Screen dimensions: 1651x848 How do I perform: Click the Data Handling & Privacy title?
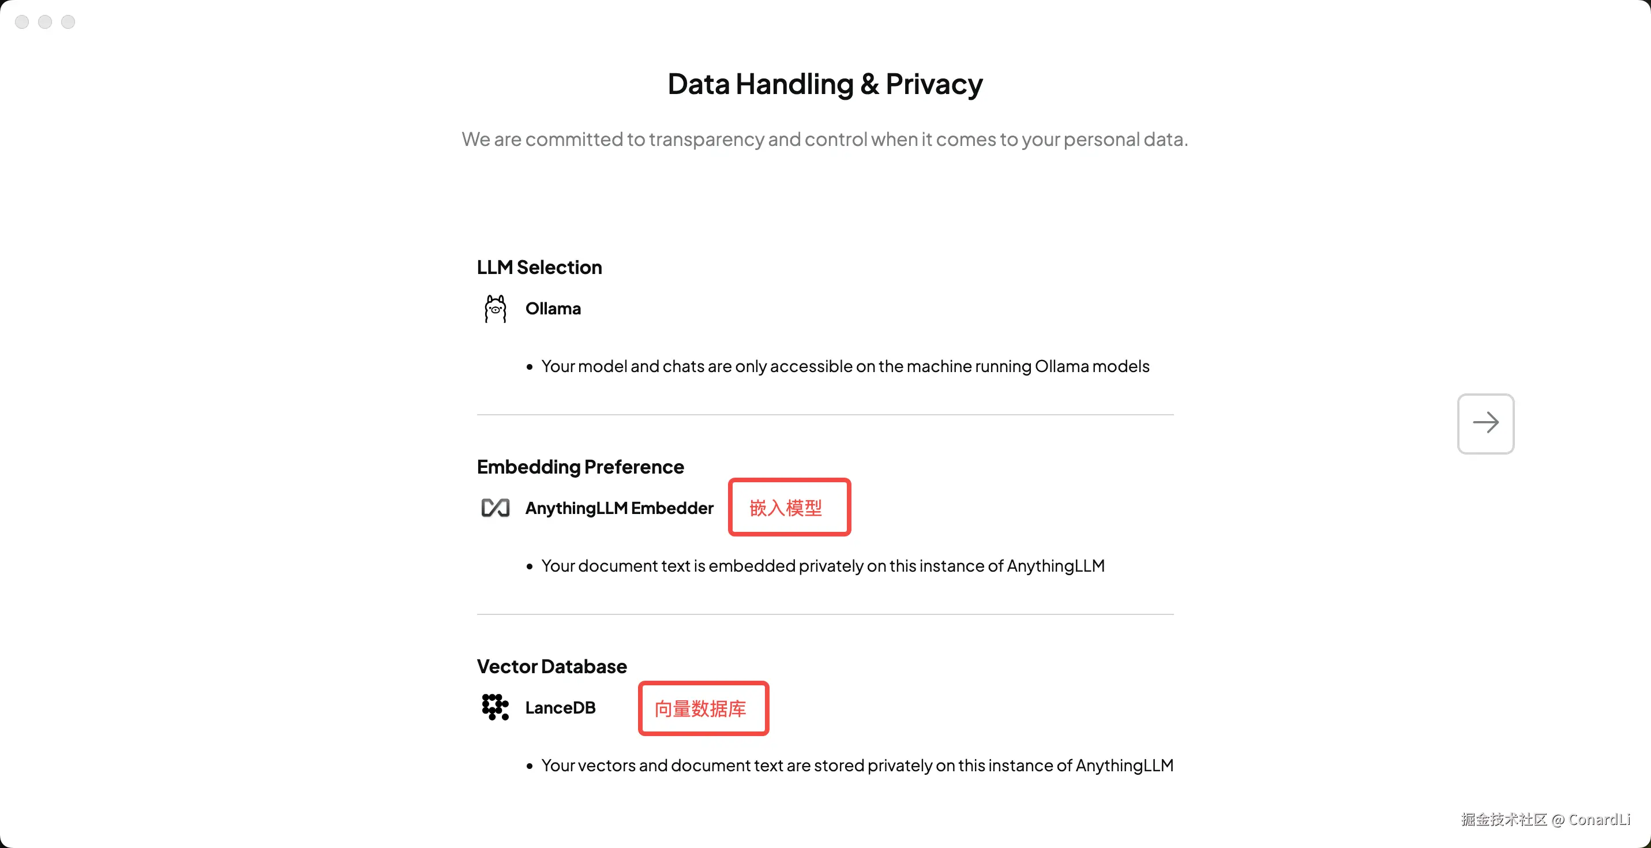tap(825, 84)
